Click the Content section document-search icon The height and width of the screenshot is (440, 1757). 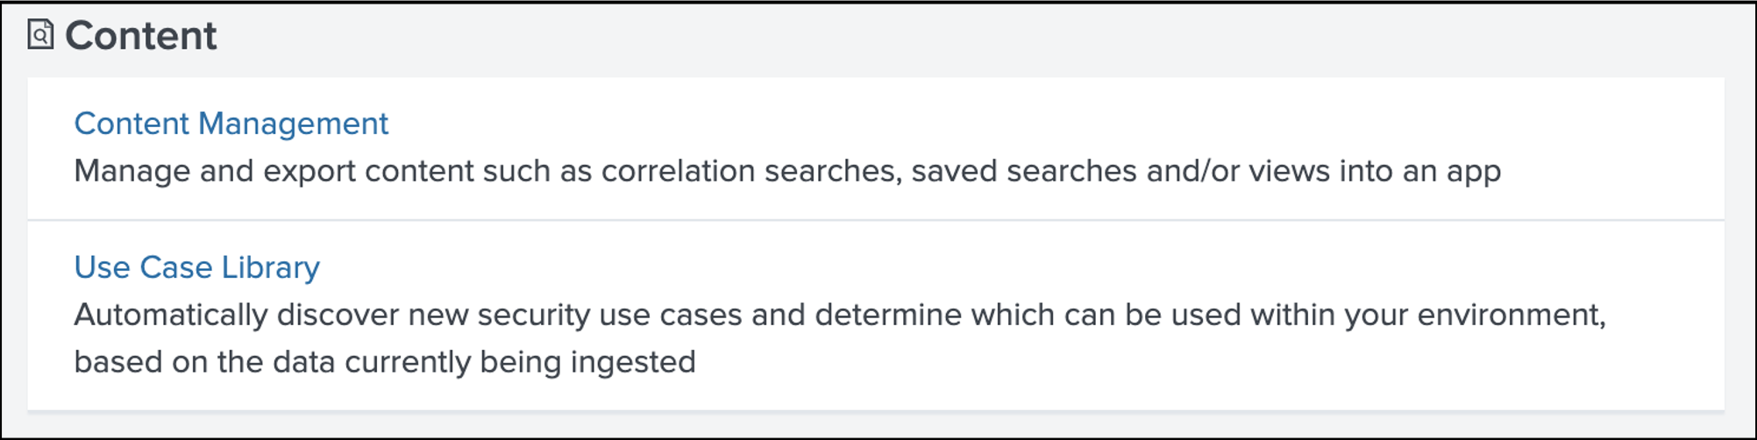(40, 35)
